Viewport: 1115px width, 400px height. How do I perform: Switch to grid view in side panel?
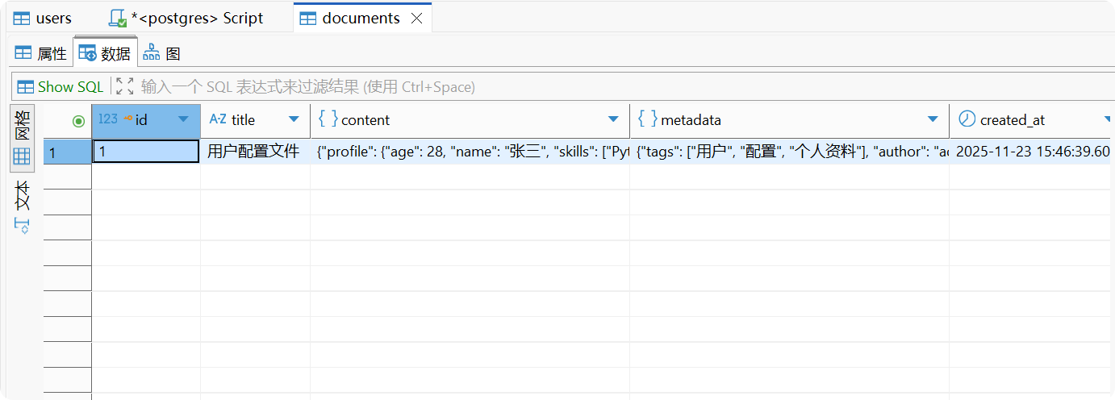tap(22, 140)
